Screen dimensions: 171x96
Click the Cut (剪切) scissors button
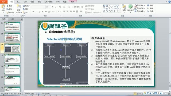click(x=10, y=6)
